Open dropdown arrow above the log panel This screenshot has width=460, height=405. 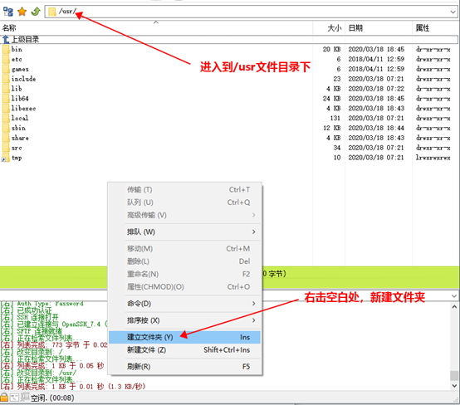click(x=454, y=296)
